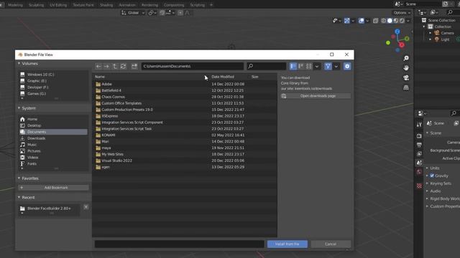Toggle perspective/orthographic grid icon
This screenshot has width=460, height=258.
pos(406,87)
